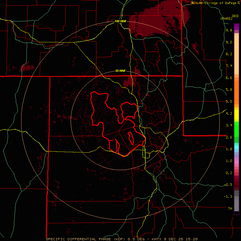Click the NEXLAB-College of DuPage label
Image resolution: width=241 pixels, height=241 pixels.
(213, 3)
